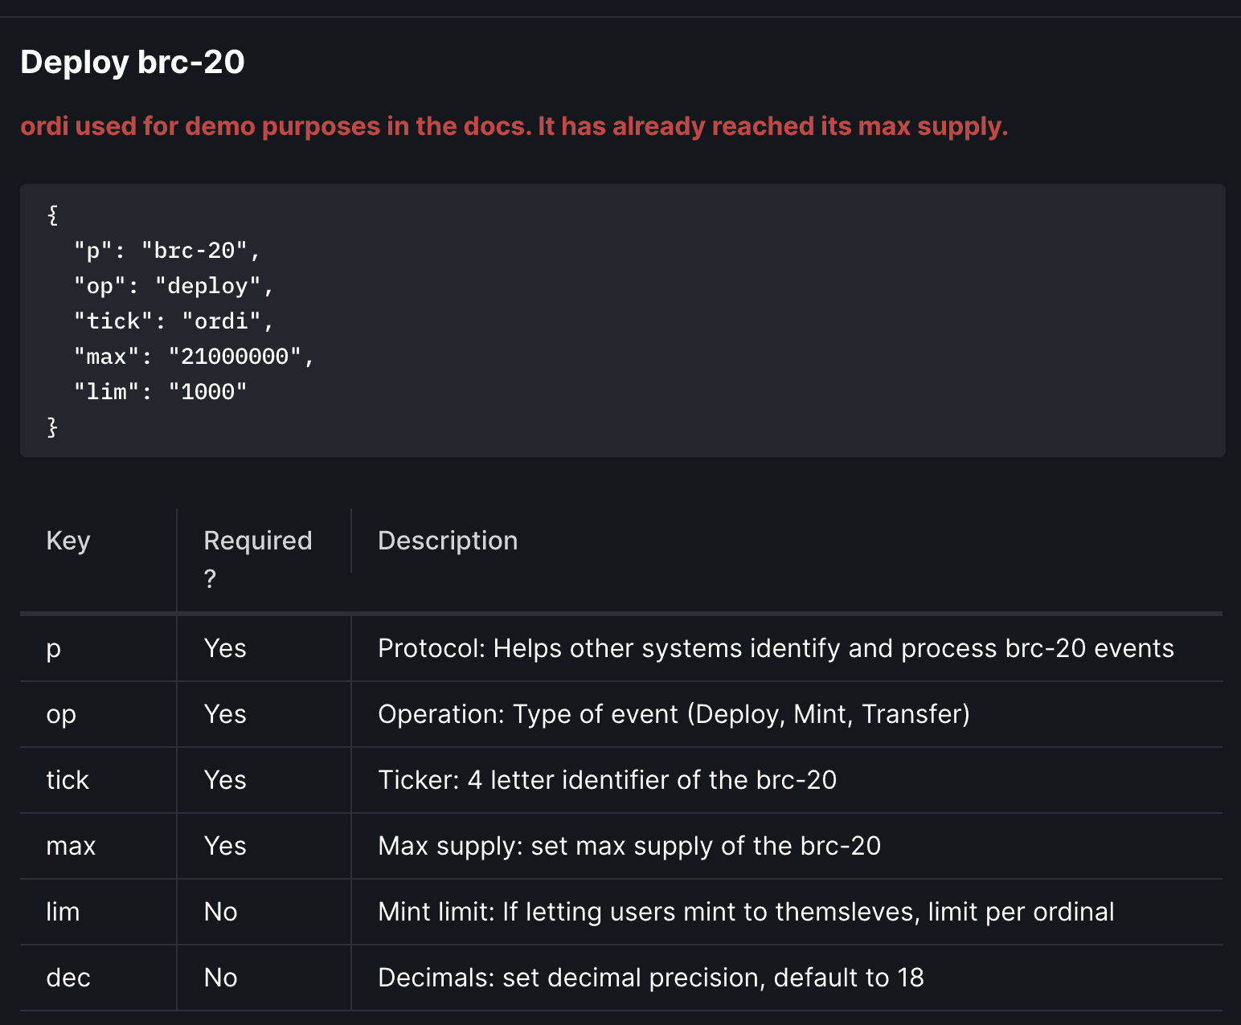Click the Operation type of event description
Screen dimensions: 1241x1025
pos(674,714)
